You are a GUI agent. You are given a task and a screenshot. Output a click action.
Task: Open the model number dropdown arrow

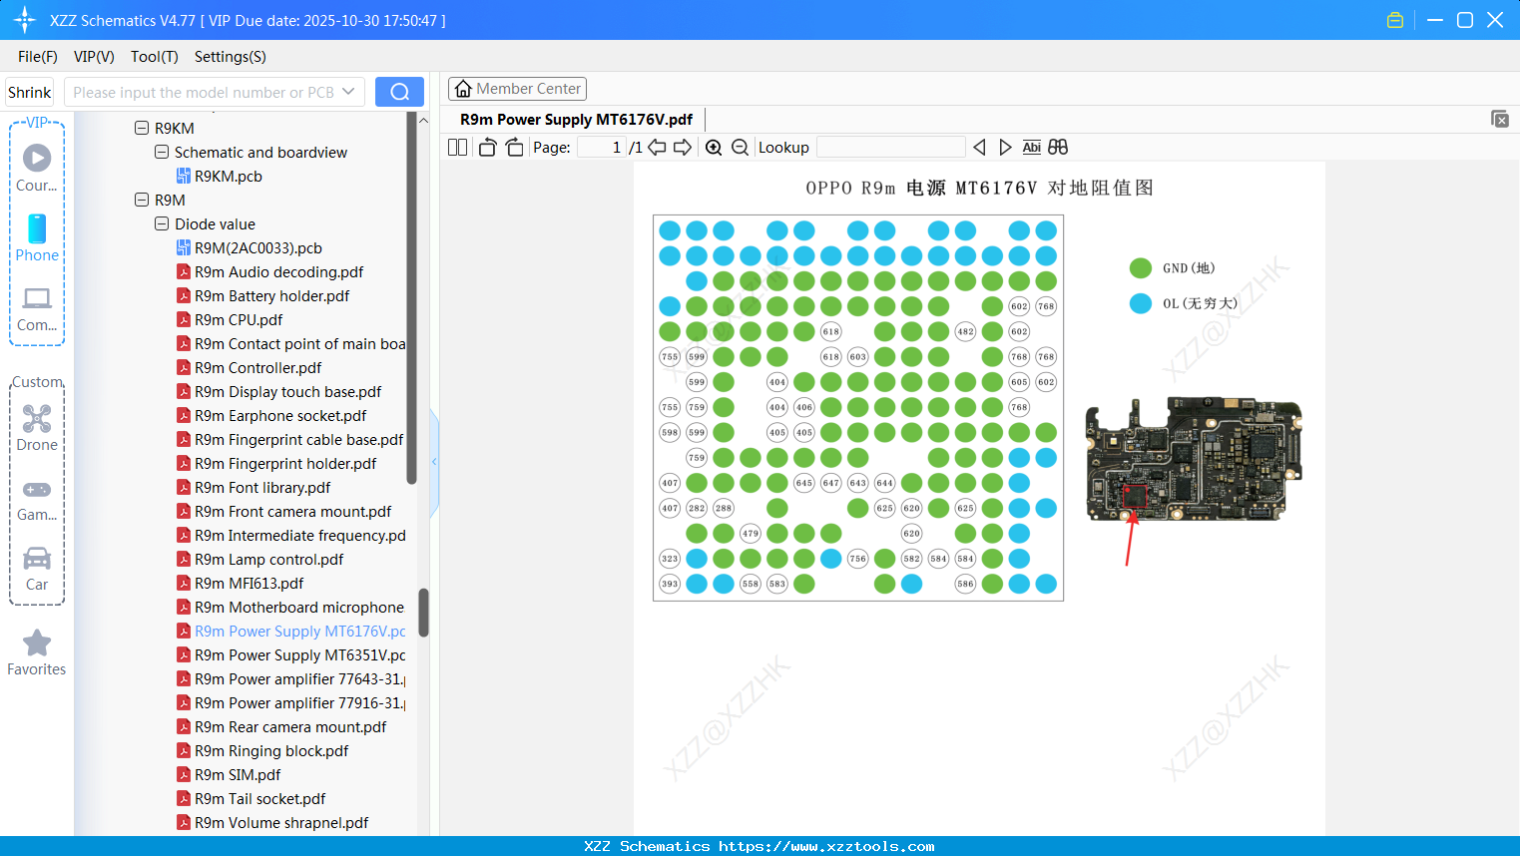coord(348,92)
